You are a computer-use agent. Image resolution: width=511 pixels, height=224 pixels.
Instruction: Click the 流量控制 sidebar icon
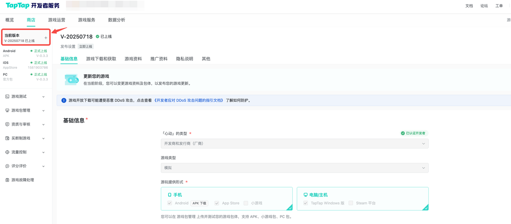(7, 152)
